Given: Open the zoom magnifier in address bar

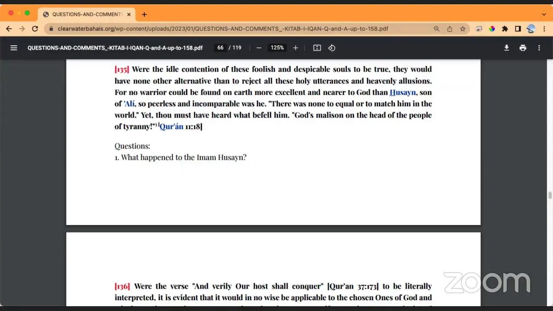Looking at the screenshot, I should coord(436,29).
